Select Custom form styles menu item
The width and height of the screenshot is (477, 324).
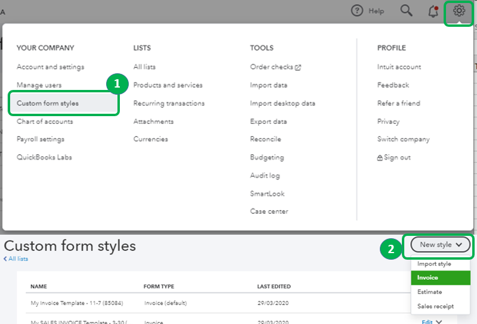coord(48,103)
